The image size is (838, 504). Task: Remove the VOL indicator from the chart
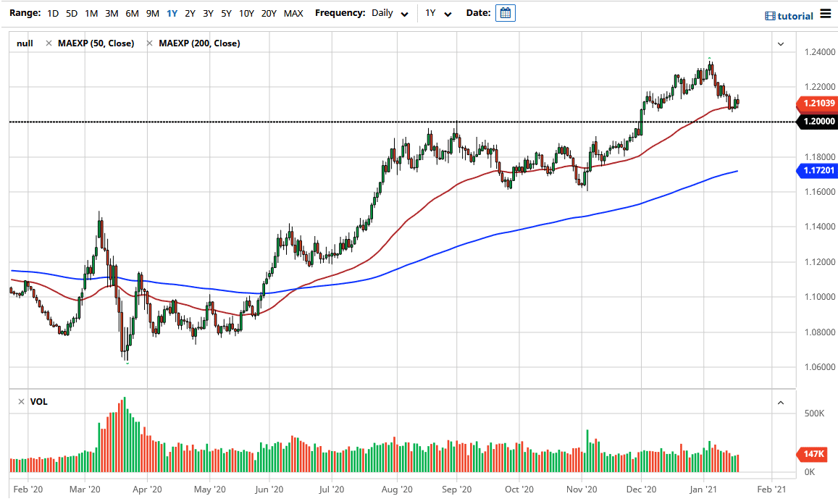pos(22,401)
